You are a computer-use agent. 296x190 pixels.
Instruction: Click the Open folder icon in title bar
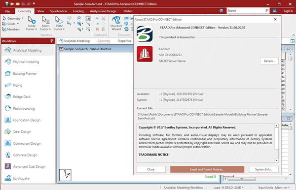click(x=12, y=3)
